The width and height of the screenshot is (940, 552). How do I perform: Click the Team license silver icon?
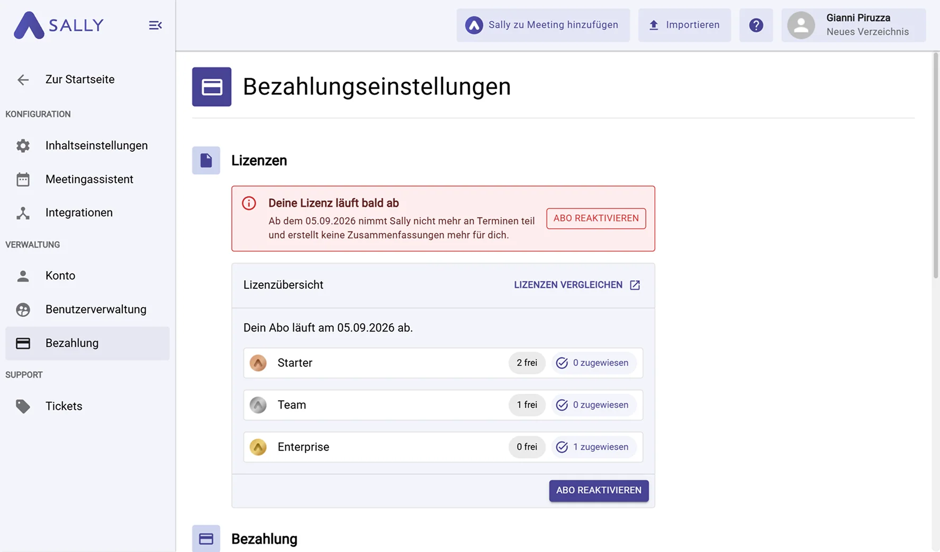tap(258, 405)
